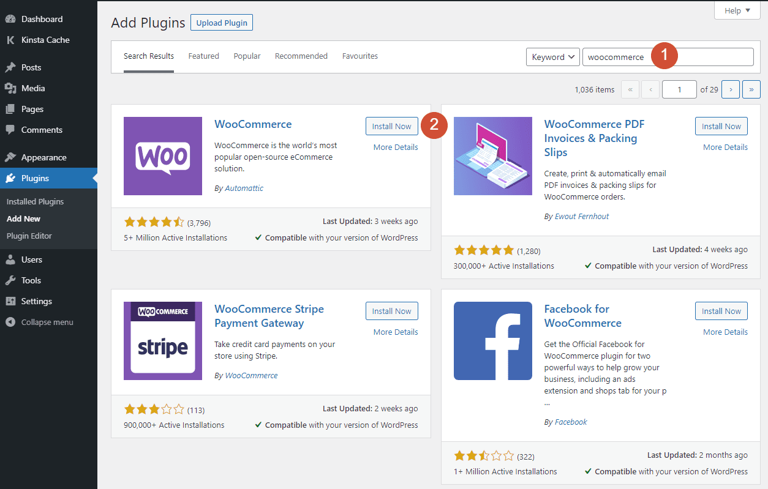Click the WooCommerce Stripe plugin thumbnail
This screenshot has width=768, height=489.
162,340
